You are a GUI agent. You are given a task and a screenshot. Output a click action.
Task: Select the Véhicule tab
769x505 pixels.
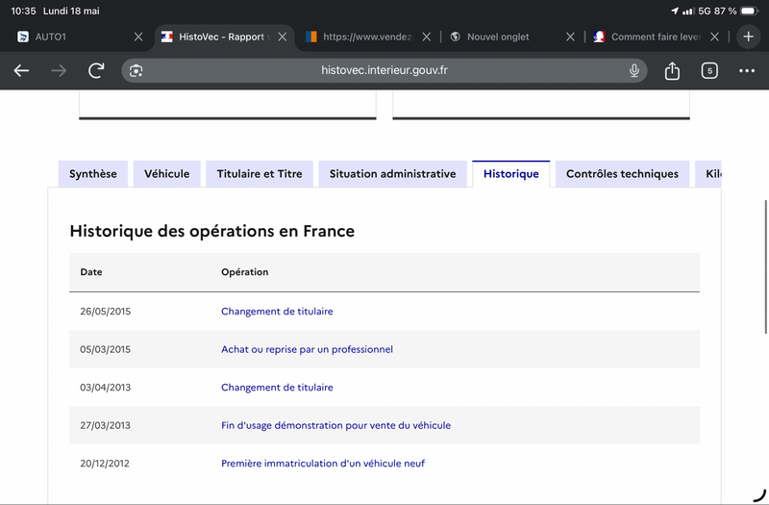pyautogui.click(x=166, y=174)
